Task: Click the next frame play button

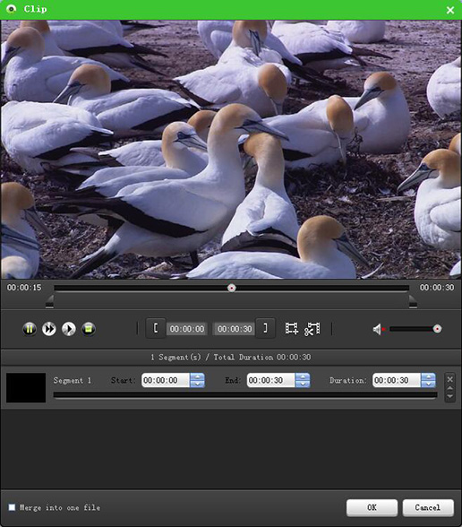Action: pyautogui.click(x=69, y=329)
